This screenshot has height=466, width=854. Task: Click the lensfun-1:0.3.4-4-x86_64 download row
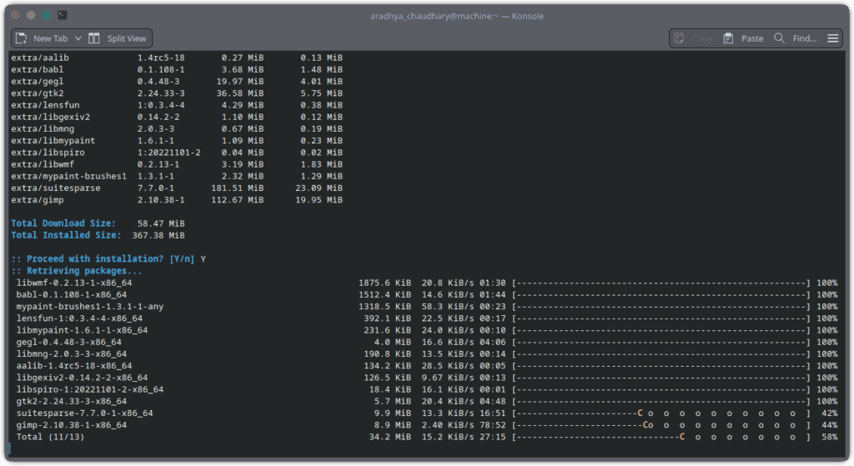[426, 318]
